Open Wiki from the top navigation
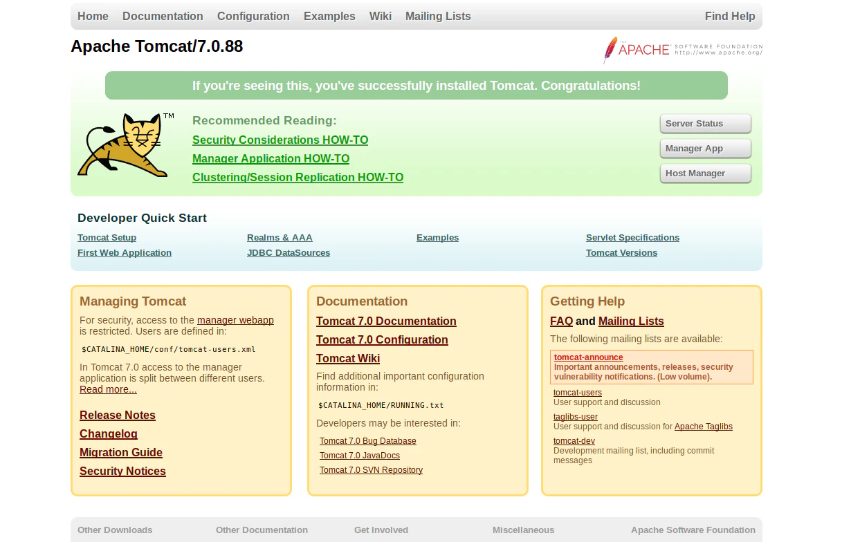842x542 pixels. (x=381, y=16)
